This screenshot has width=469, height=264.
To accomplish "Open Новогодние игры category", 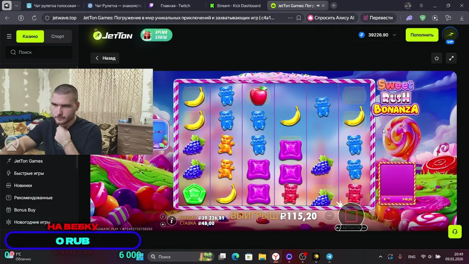I will [32, 222].
